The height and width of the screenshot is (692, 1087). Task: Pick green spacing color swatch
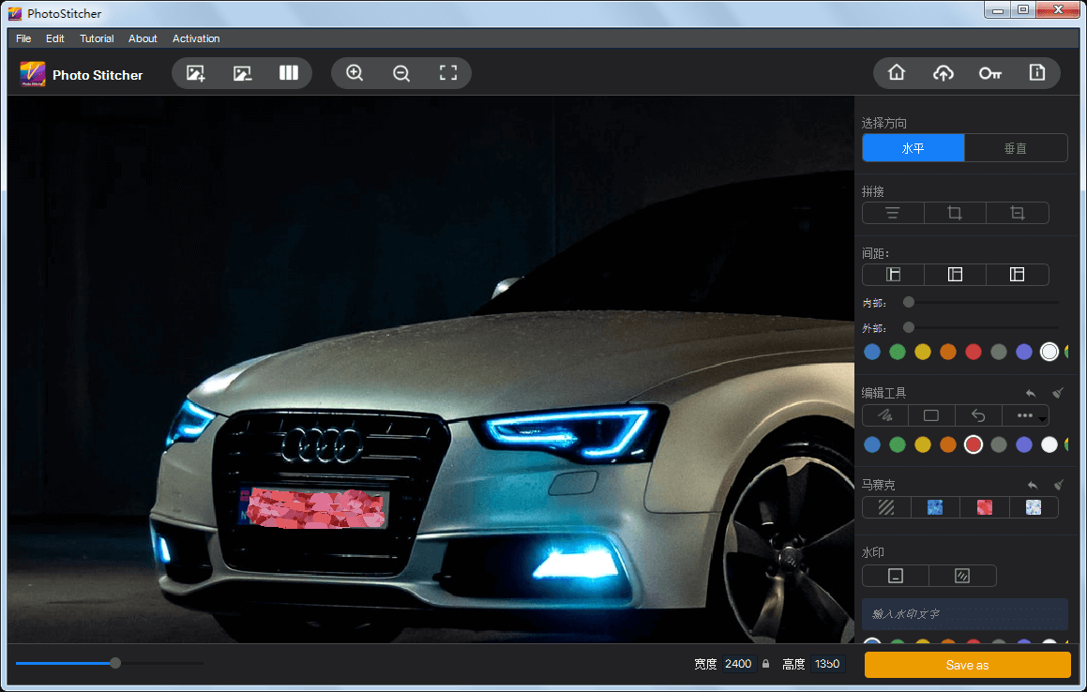[x=898, y=353]
